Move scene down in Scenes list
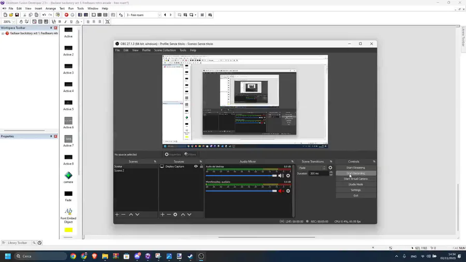Image resolution: width=466 pixels, height=262 pixels. click(x=137, y=214)
